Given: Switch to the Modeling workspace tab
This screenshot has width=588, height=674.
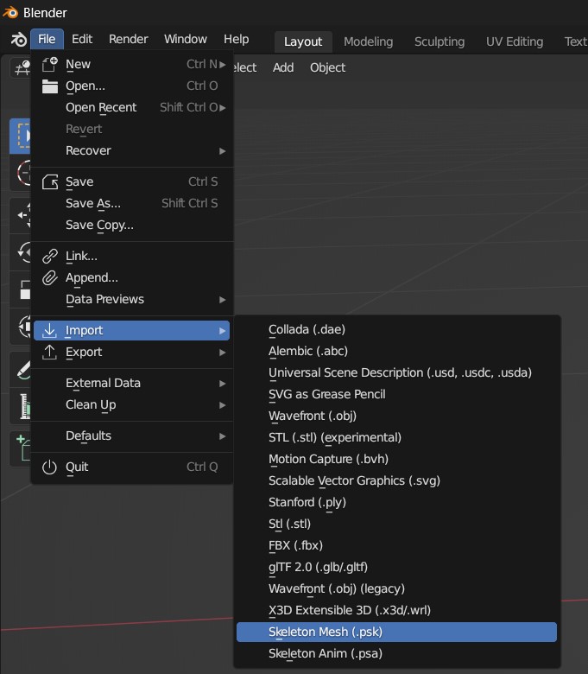Looking at the screenshot, I should [x=369, y=41].
